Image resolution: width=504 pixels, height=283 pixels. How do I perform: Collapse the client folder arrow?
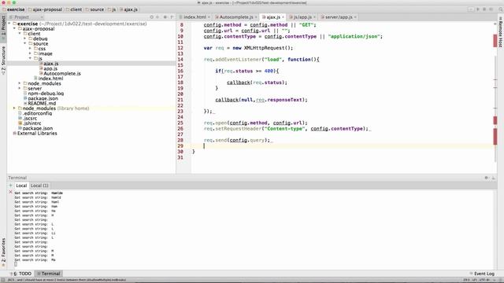pyautogui.click(x=20, y=34)
